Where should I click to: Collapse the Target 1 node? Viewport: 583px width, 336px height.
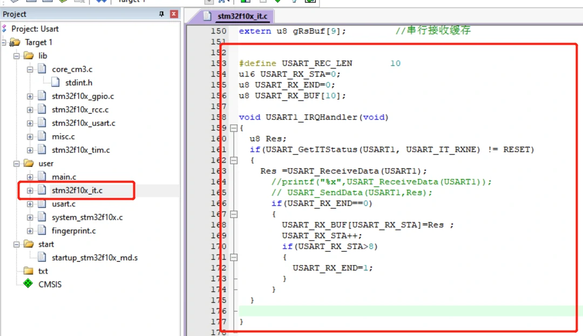[4, 43]
